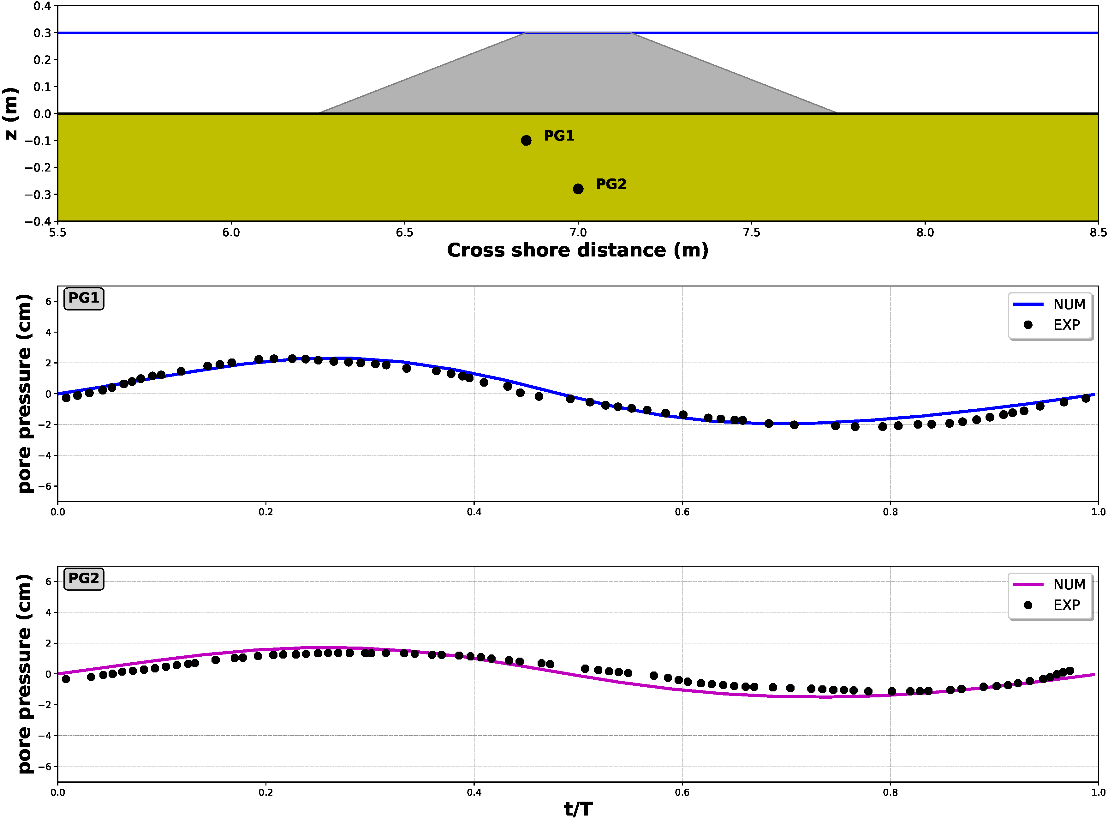Click the PG2 sensor dot marker
The image size is (1108, 819).
coord(578,189)
